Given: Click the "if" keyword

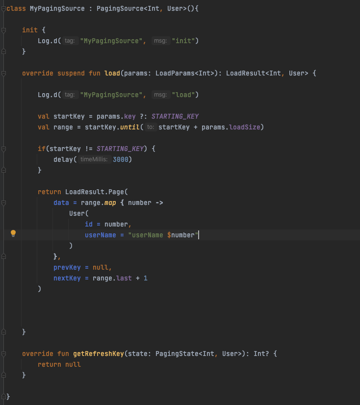Looking at the screenshot, I should point(41,149).
